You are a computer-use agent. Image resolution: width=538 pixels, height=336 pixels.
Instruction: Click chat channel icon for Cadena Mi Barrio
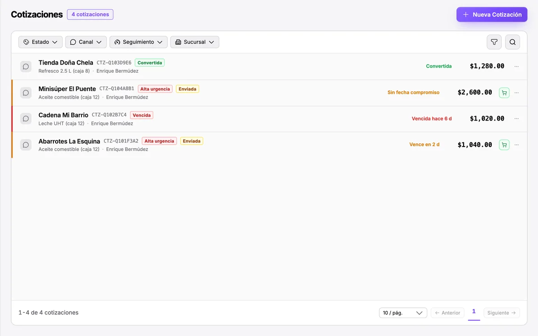[26, 119]
